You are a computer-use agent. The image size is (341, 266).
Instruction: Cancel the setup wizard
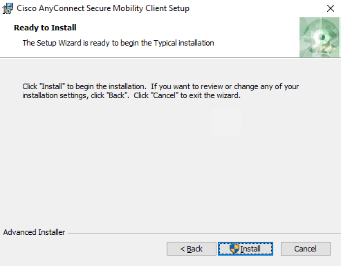[306, 249]
